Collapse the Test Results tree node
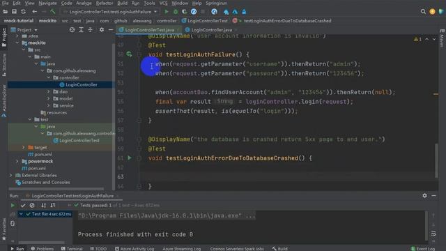Screen dimensions: 446x251 click(21, 214)
